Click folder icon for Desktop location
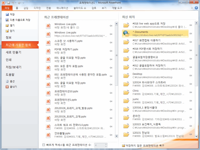The image size is (200, 150). point(126,75)
